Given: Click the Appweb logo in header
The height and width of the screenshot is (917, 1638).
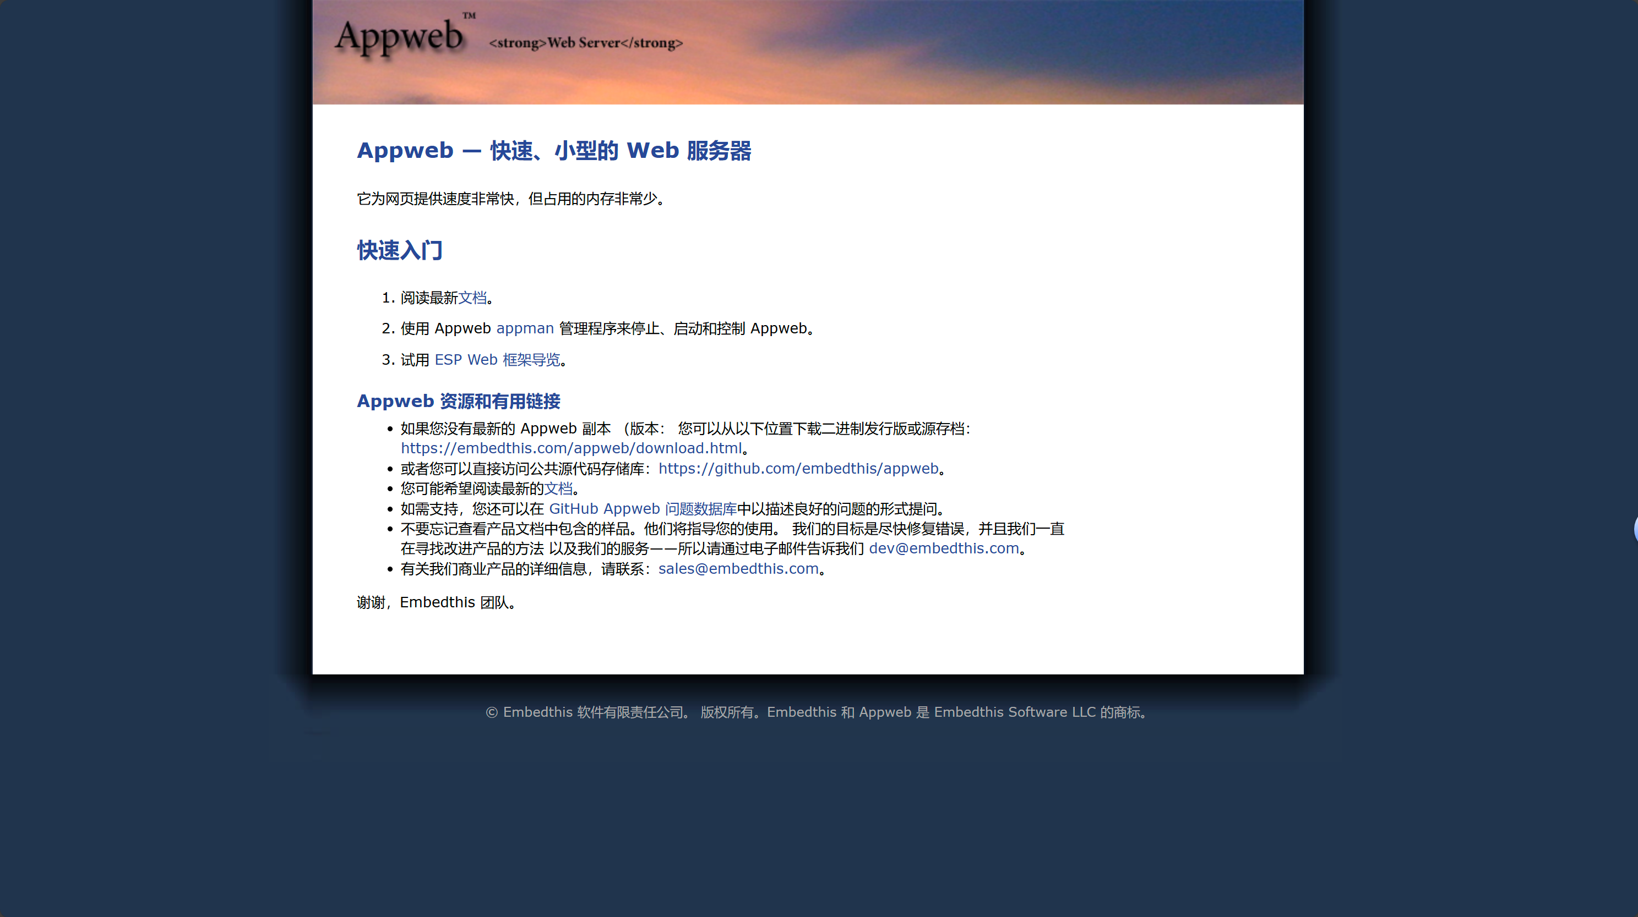Looking at the screenshot, I should (399, 37).
